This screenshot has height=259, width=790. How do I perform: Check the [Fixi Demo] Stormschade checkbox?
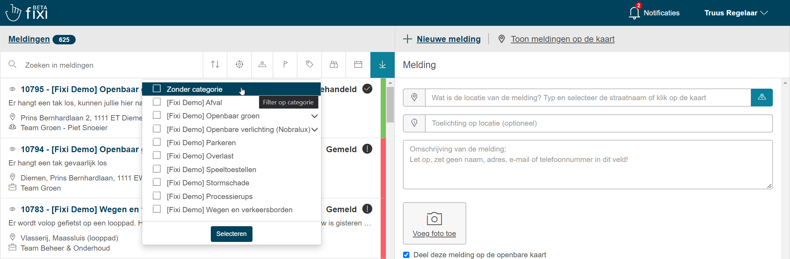pyautogui.click(x=157, y=182)
